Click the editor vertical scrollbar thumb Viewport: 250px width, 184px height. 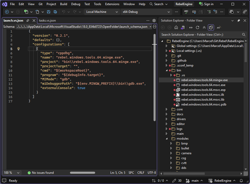[155, 77]
